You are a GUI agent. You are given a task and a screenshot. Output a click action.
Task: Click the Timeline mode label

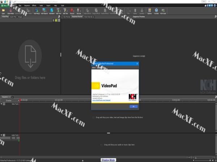tap(8, 100)
